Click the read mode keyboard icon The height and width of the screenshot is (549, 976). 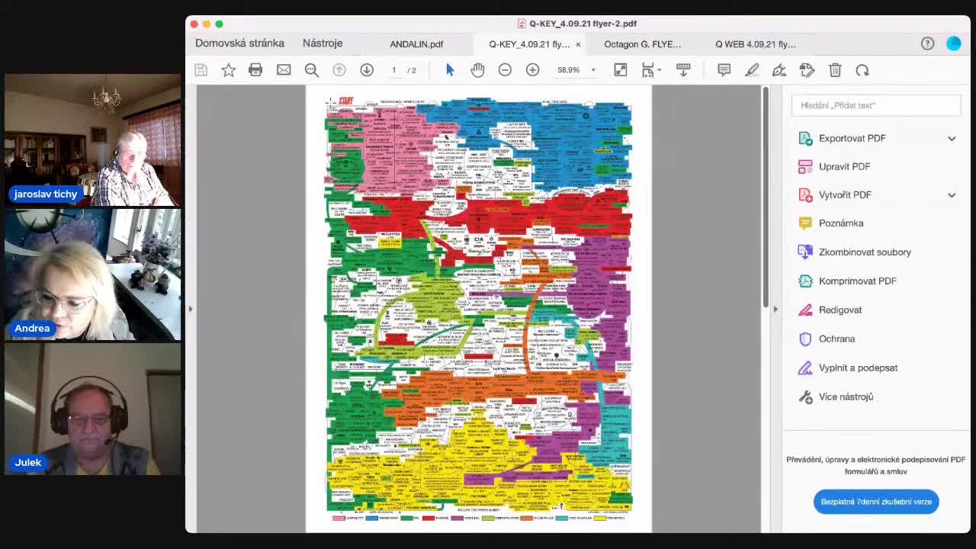683,70
